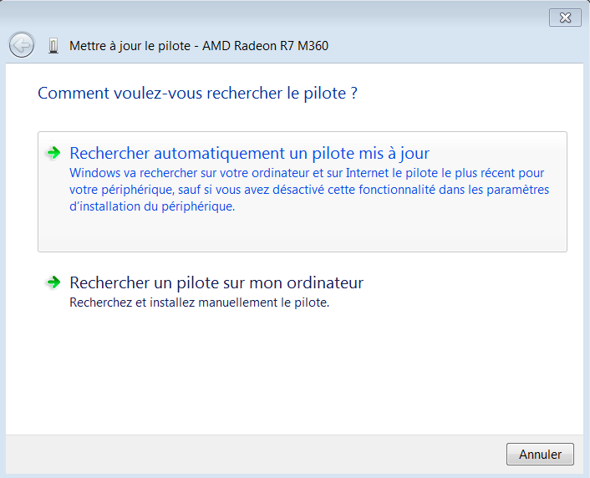
Task: Close the driver update dialog with X
Action: (565, 18)
